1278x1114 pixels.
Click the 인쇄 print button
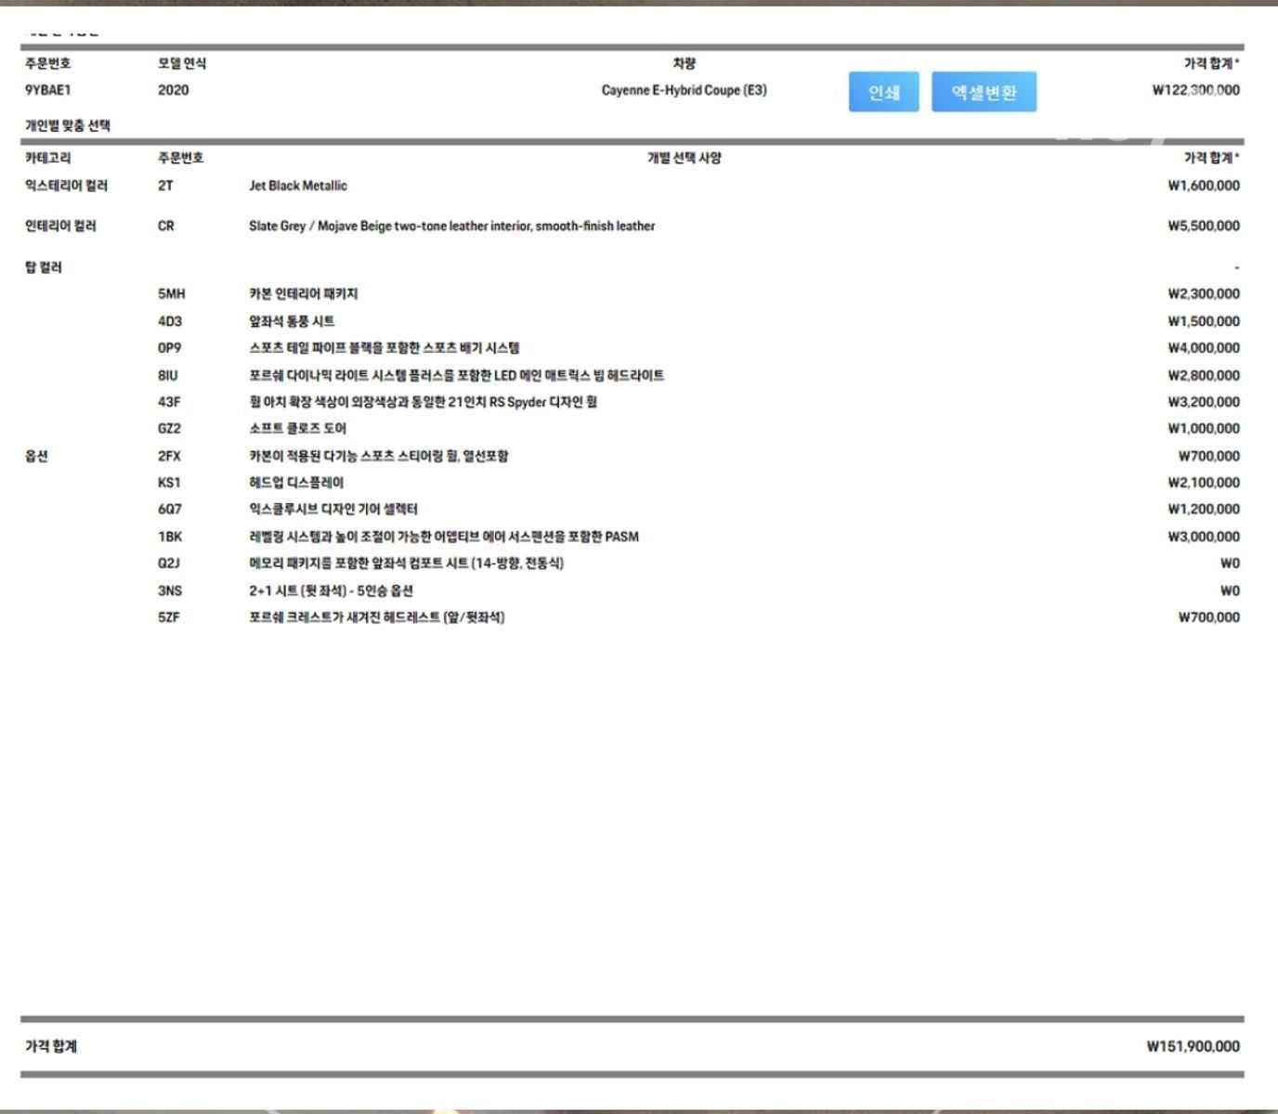coord(883,92)
